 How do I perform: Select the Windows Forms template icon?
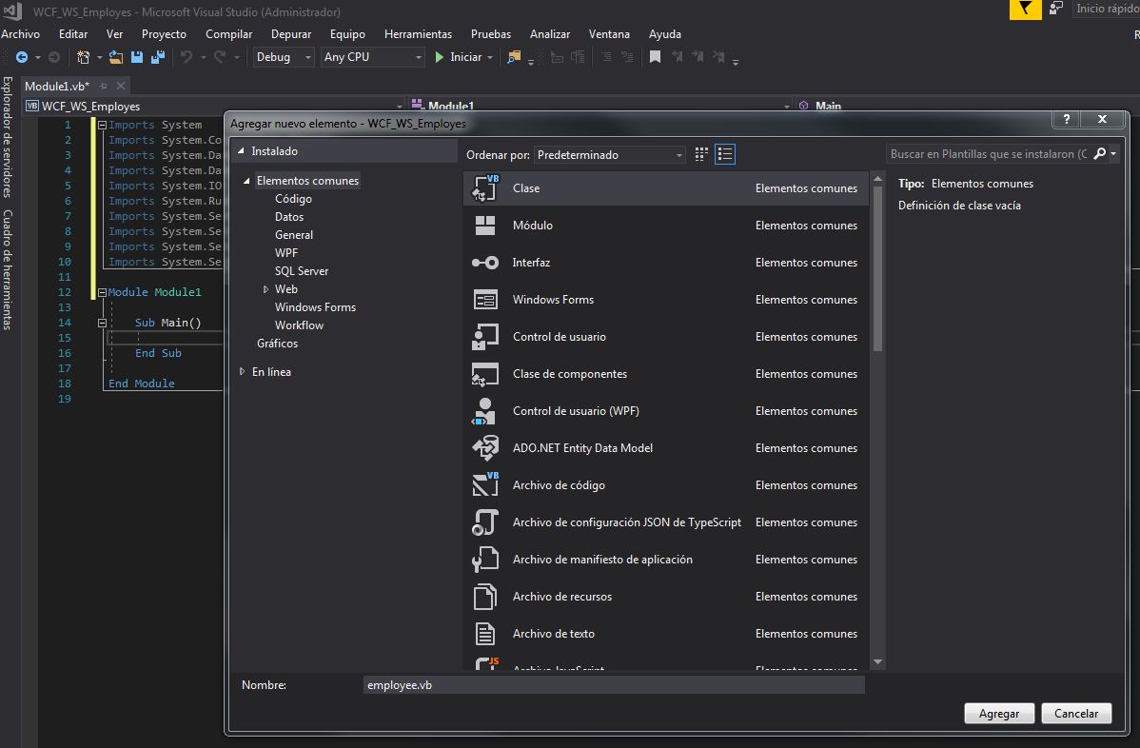tap(485, 300)
